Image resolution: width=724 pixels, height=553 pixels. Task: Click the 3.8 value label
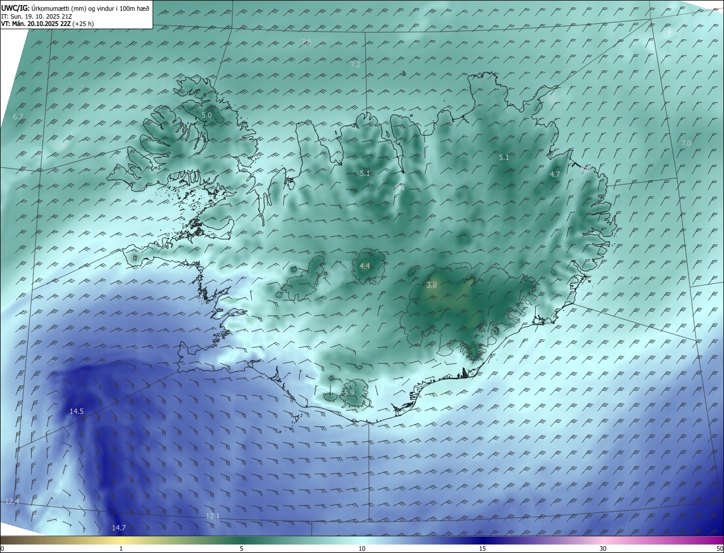click(x=432, y=286)
